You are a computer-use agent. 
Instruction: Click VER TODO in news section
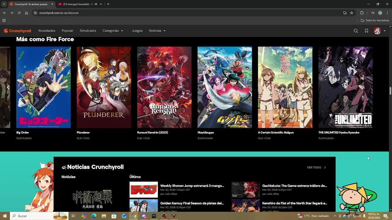314,167
